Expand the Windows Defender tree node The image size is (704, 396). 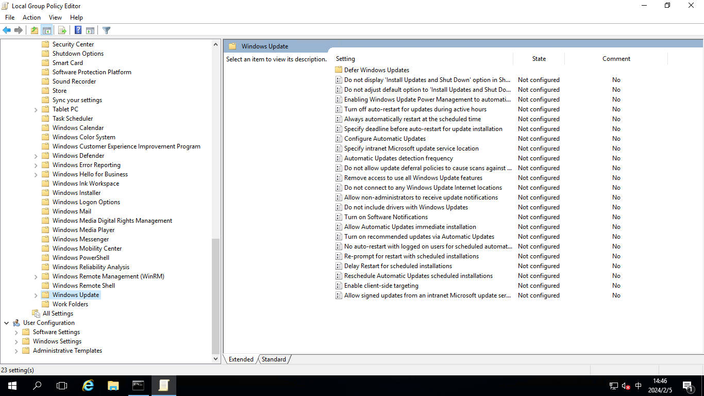point(36,156)
